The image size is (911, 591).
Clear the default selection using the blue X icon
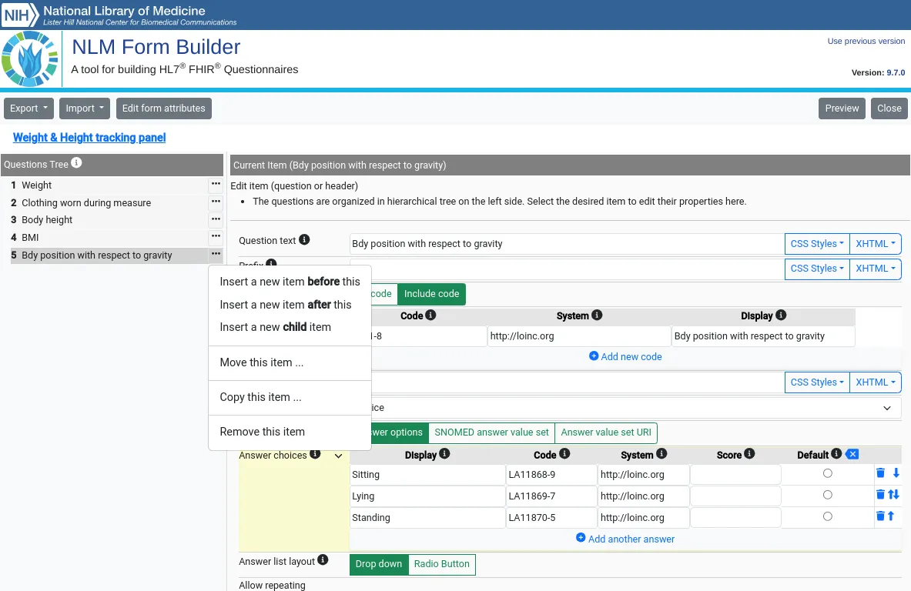[852, 455]
